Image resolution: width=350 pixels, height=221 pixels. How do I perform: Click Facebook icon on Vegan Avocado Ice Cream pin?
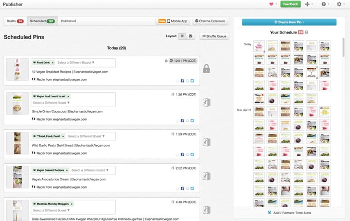coord(182,189)
